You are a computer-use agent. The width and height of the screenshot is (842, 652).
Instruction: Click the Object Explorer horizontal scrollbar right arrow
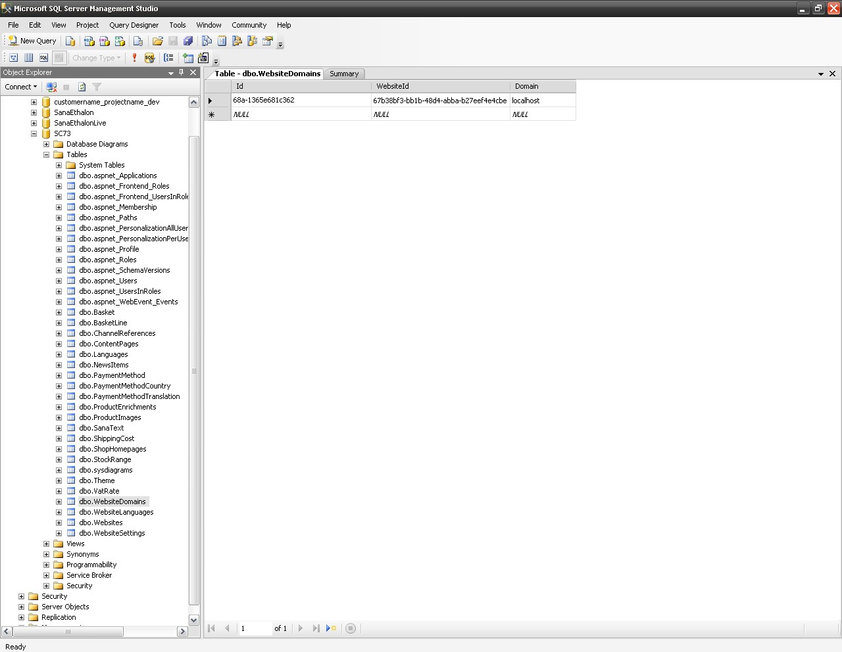(x=182, y=632)
